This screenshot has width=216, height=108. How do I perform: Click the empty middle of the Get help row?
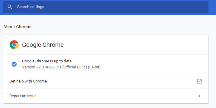[x=121, y=81]
